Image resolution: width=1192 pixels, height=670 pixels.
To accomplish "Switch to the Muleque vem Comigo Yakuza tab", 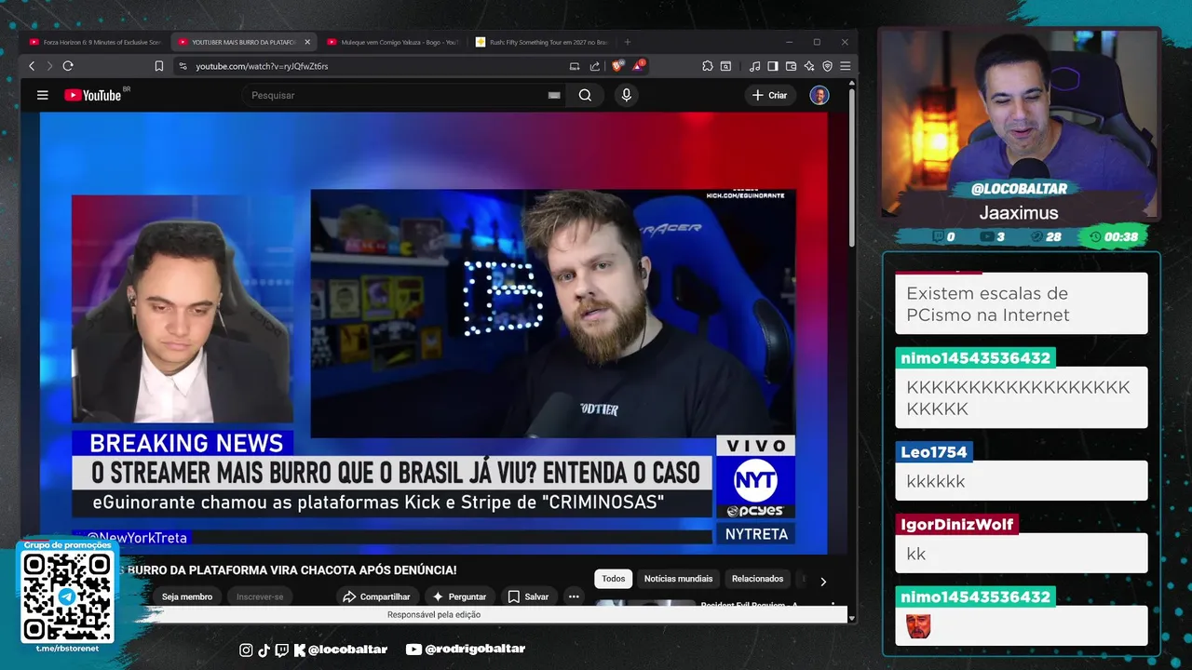I will 392,42.
